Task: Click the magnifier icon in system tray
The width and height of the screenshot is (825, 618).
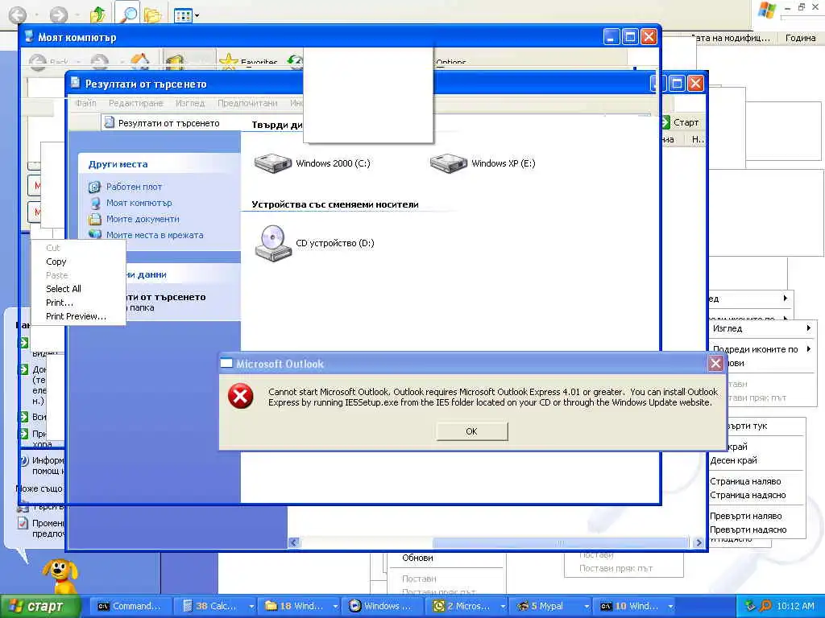Action: click(x=765, y=607)
